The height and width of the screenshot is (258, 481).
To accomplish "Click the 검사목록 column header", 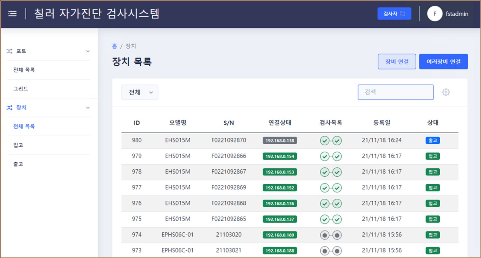I will tap(331, 123).
